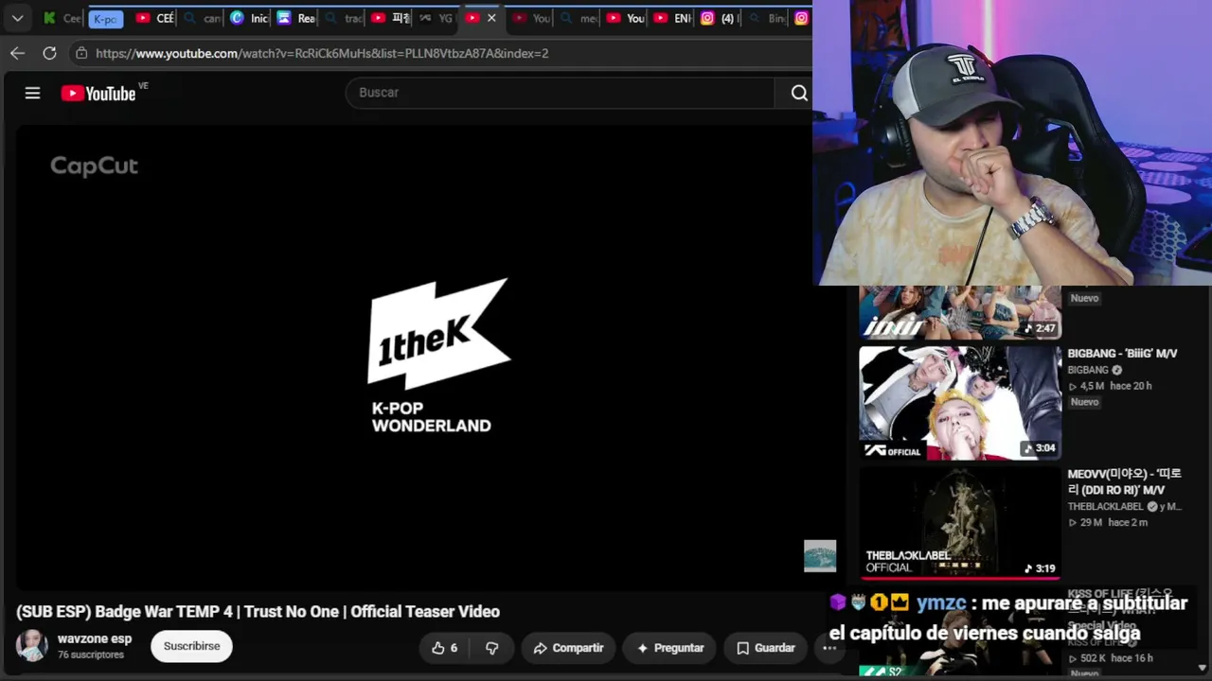Click the video title Badge War TEMP 4
This screenshot has width=1212, height=681.
pyautogui.click(x=258, y=612)
